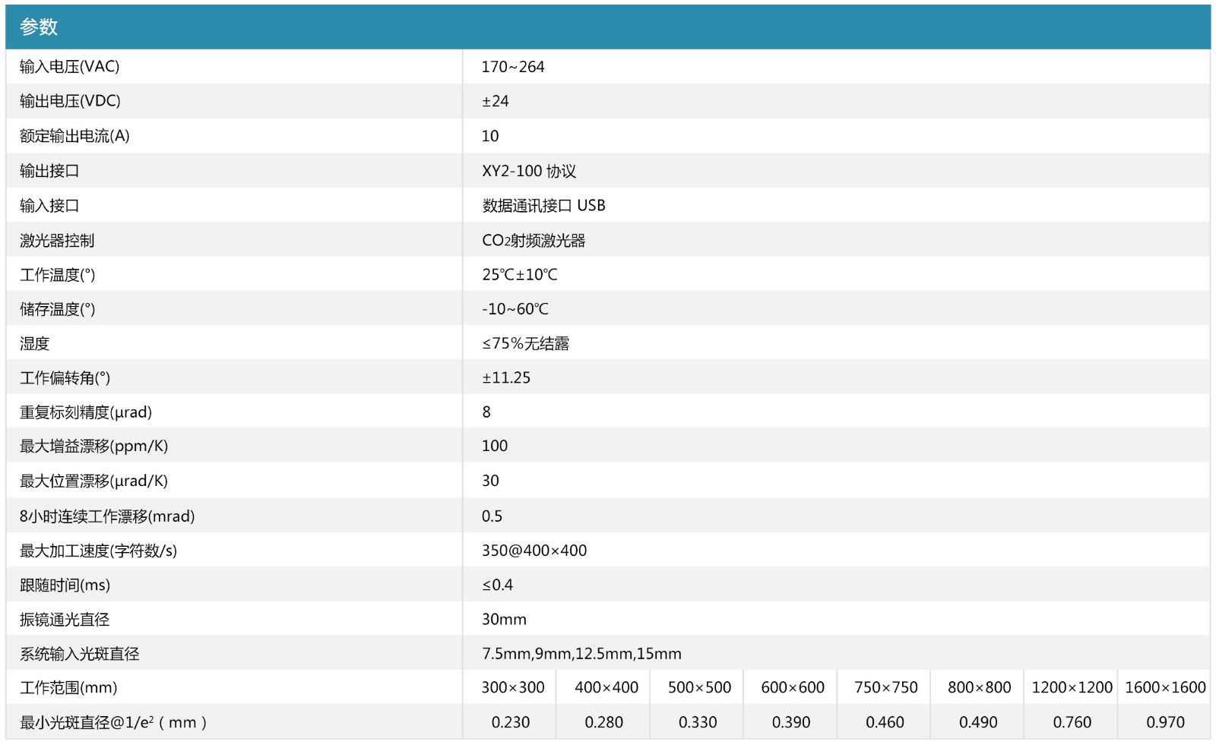Viewport: 1216px width, 748px height.
Task: Select the 储存温度(°) label
Action: (58, 309)
